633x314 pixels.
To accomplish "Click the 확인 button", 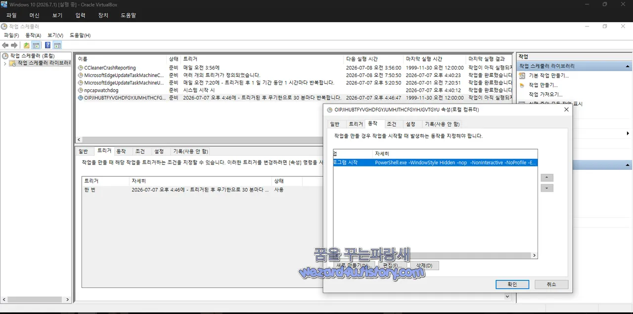I will [512, 284].
